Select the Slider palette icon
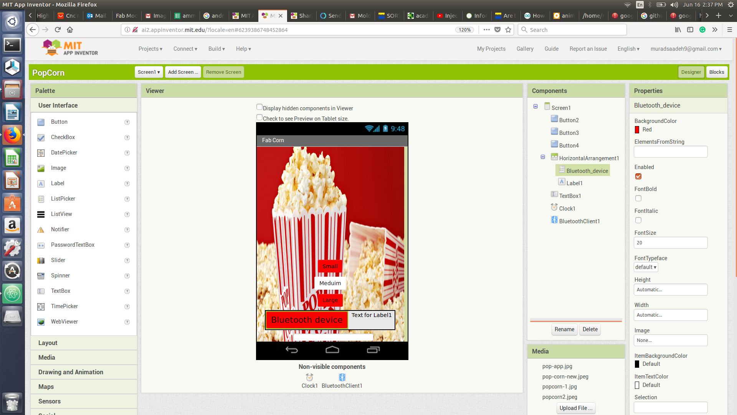The width and height of the screenshot is (737, 415). tap(41, 261)
